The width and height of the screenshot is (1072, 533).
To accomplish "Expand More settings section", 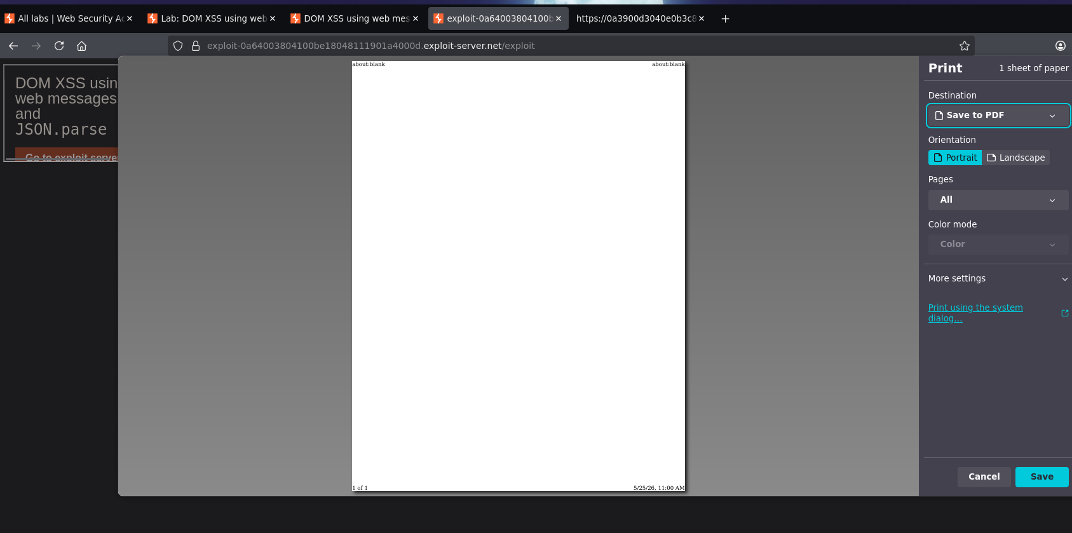I will [x=998, y=279].
